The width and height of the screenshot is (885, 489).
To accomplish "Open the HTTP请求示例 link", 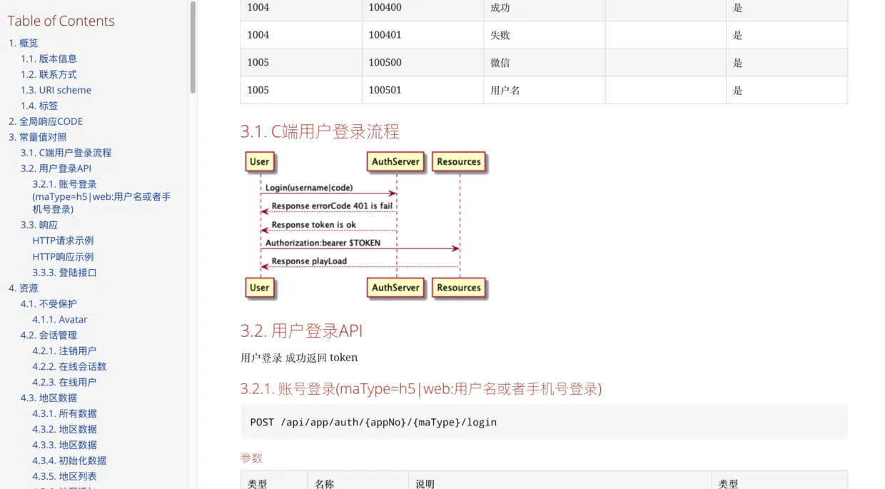I will click(x=62, y=241).
